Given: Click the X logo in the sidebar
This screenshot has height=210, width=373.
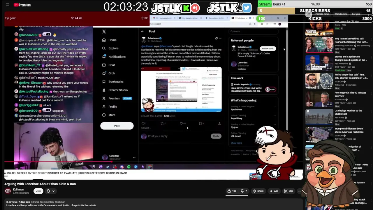Looking at the screenshot, I should (104, 32).
